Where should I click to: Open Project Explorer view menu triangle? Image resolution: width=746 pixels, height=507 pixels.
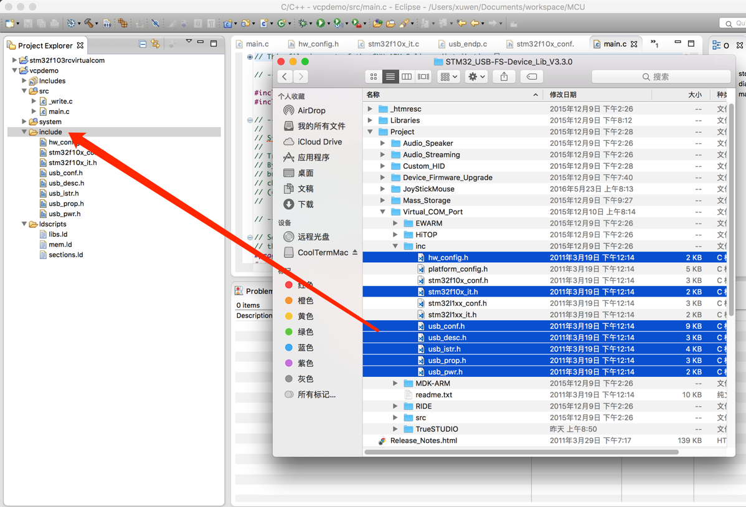[x=189, y=41]
